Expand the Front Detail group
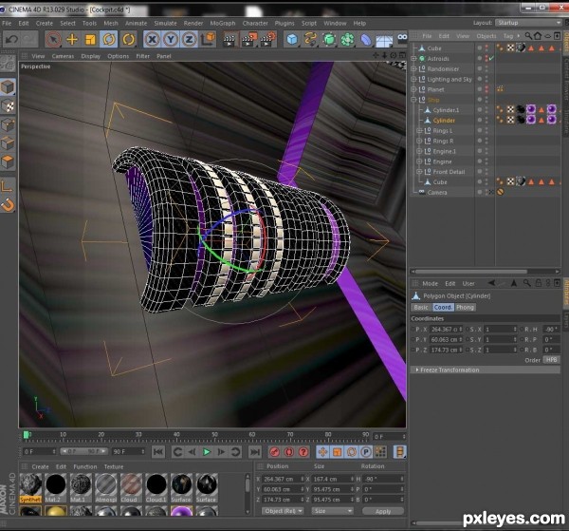569x531 pixels. coord(419,172)
